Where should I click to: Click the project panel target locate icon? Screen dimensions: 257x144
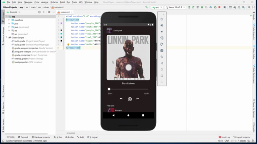[39, 12]
